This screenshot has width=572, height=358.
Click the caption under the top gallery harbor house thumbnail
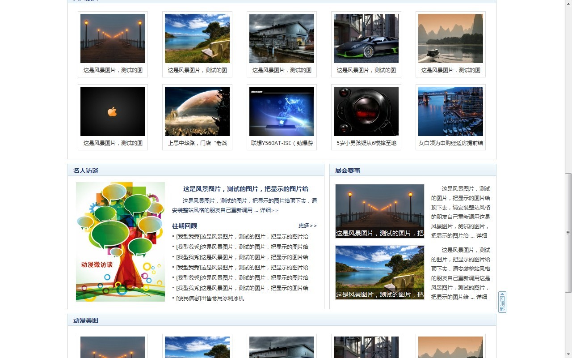pyautogui.click(x=282, y=70)
